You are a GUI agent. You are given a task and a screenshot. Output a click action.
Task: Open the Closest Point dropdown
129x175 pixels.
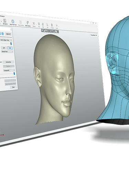(x=7, y=52)
